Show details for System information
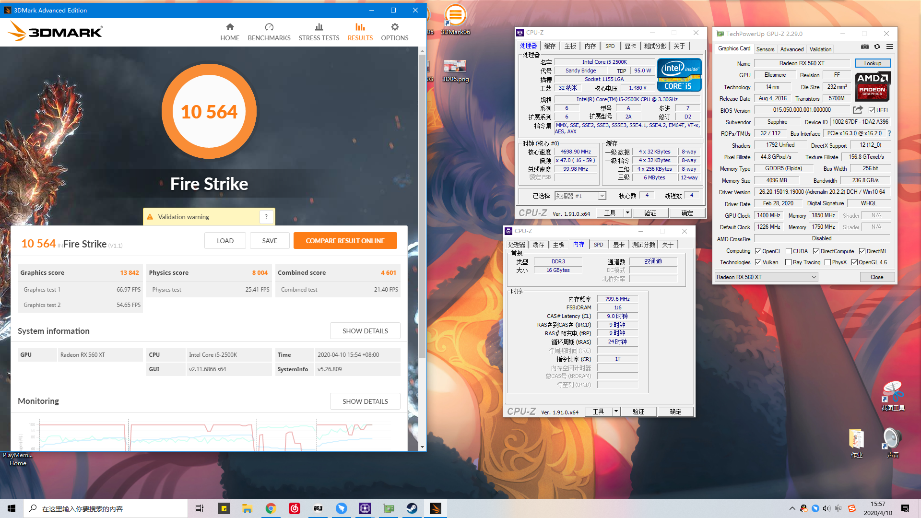The height and width of the screenshot is (518, 921). tap(365, 331)
